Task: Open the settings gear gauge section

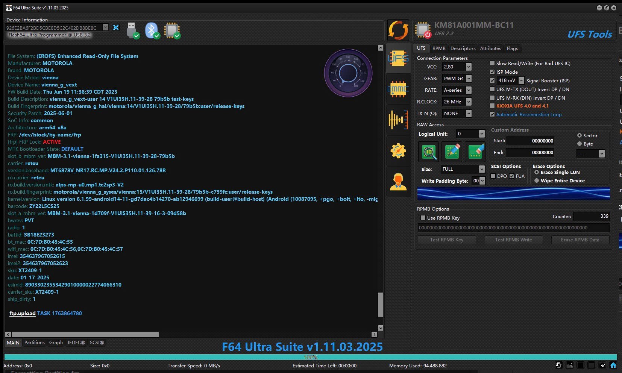Action: (398, 151)
